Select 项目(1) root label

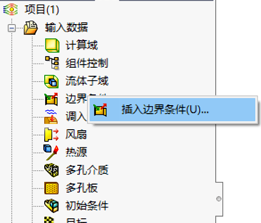point(42,10)
